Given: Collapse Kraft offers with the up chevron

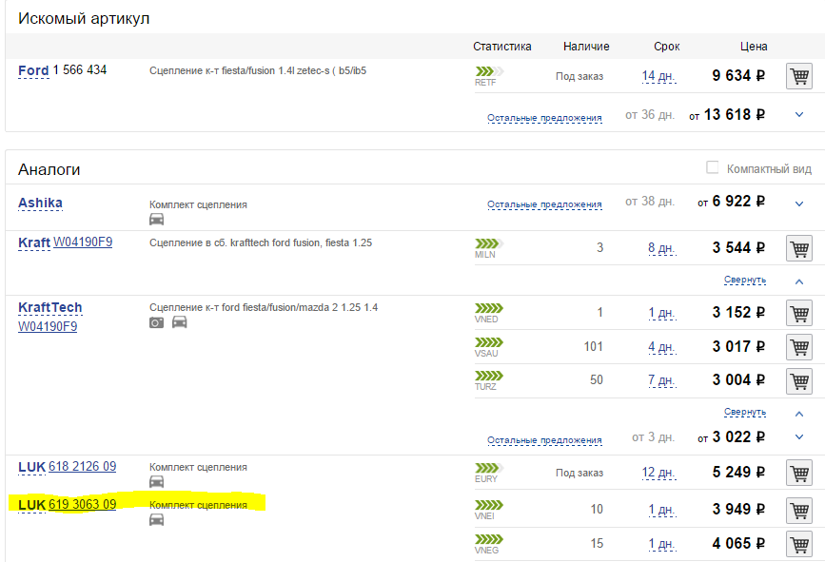Looking at the screenshot, I should click(799, 281).
